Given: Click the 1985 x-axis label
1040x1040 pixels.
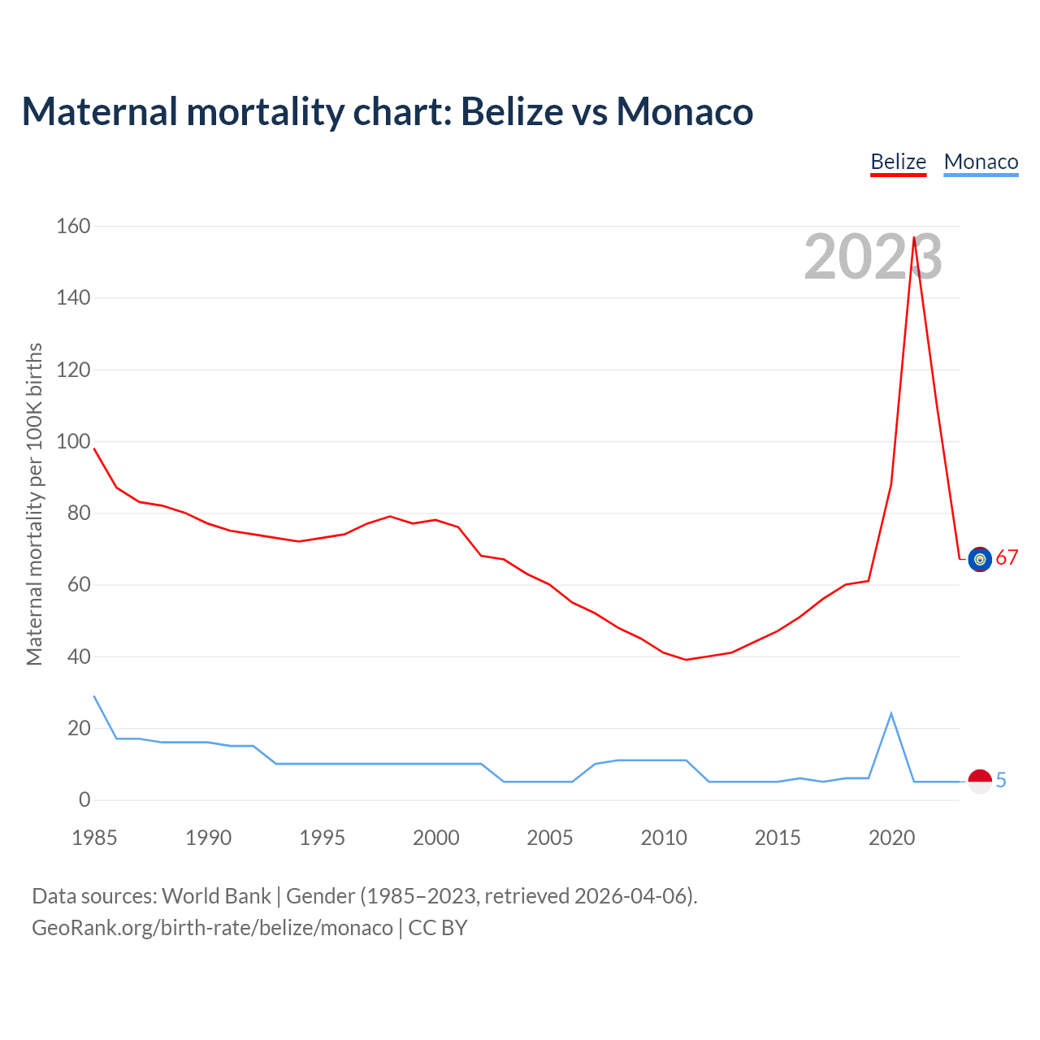Looking at the screenshot, I should [x=94, y=838].
